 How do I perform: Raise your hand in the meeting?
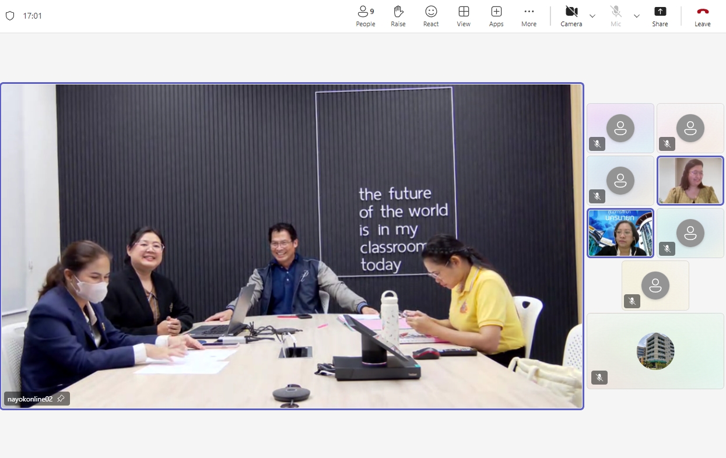click(398, 16)
